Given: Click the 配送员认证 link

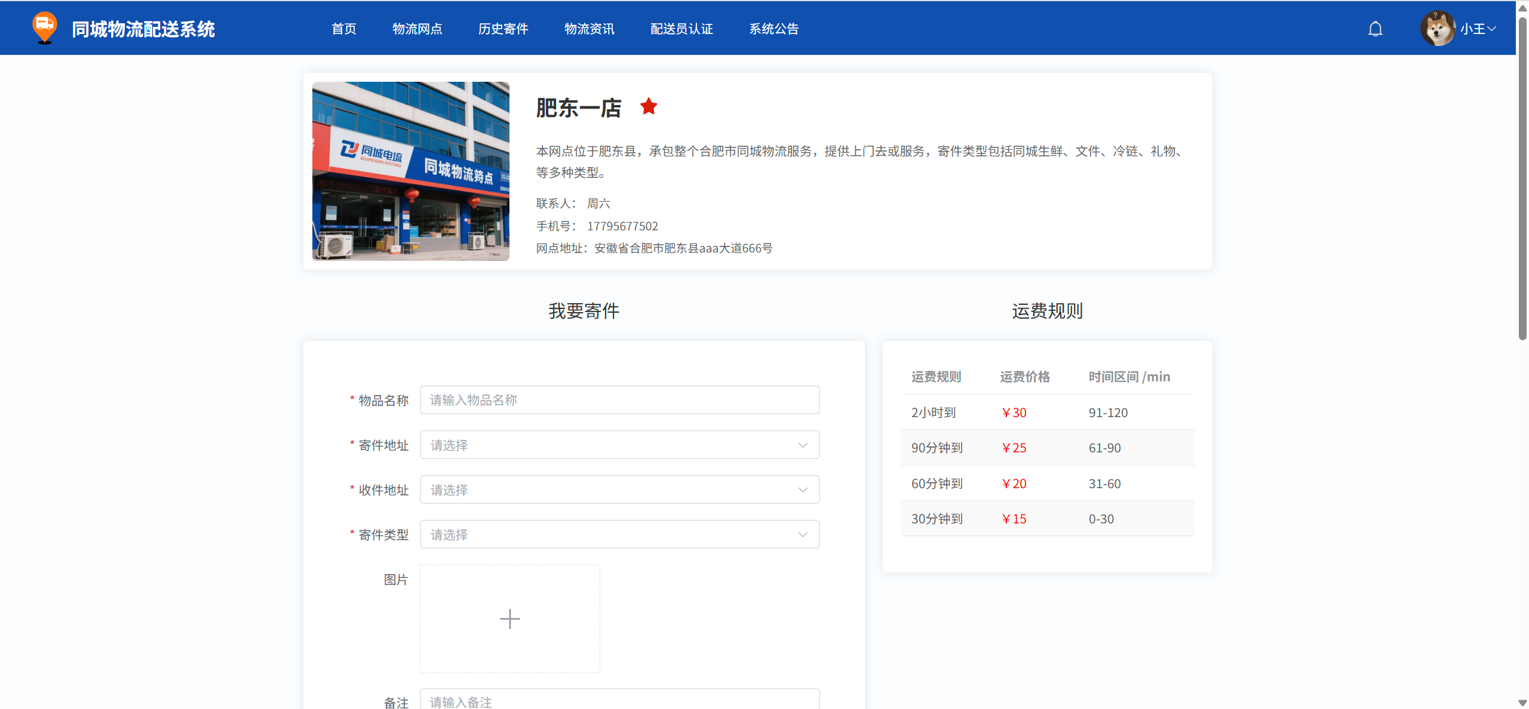Looking at the screenshot, I should click(x=681, y=29).
